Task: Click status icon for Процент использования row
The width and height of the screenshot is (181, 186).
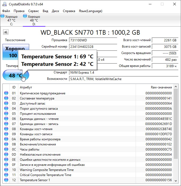Action: [x=6, y=113]
